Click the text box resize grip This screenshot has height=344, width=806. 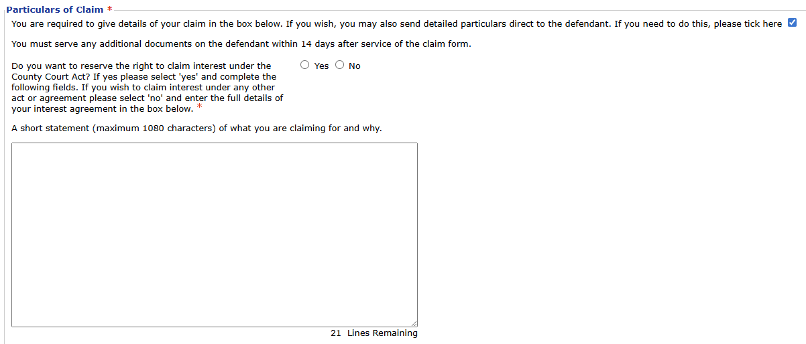point(413,323)
